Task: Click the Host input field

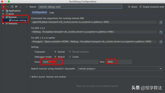Action: [x=70, y=62]
